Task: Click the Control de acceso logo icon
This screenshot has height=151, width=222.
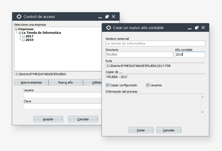Action: 19,17
